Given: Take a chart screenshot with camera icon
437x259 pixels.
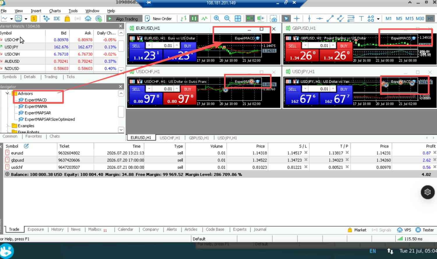Looking at the screenshot, I should click(x=274, y=19).
